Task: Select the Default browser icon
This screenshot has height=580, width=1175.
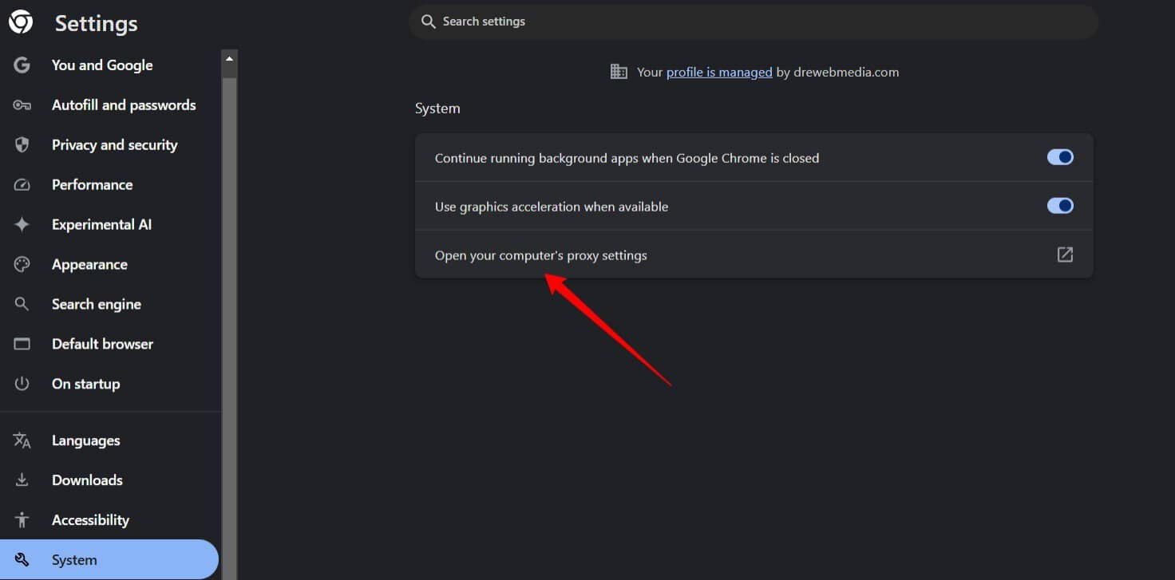Action: point(22,344)
